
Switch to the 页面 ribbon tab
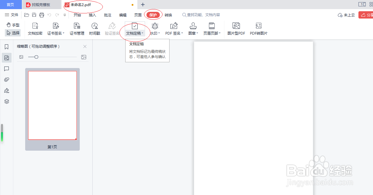[x=138, y=15]
